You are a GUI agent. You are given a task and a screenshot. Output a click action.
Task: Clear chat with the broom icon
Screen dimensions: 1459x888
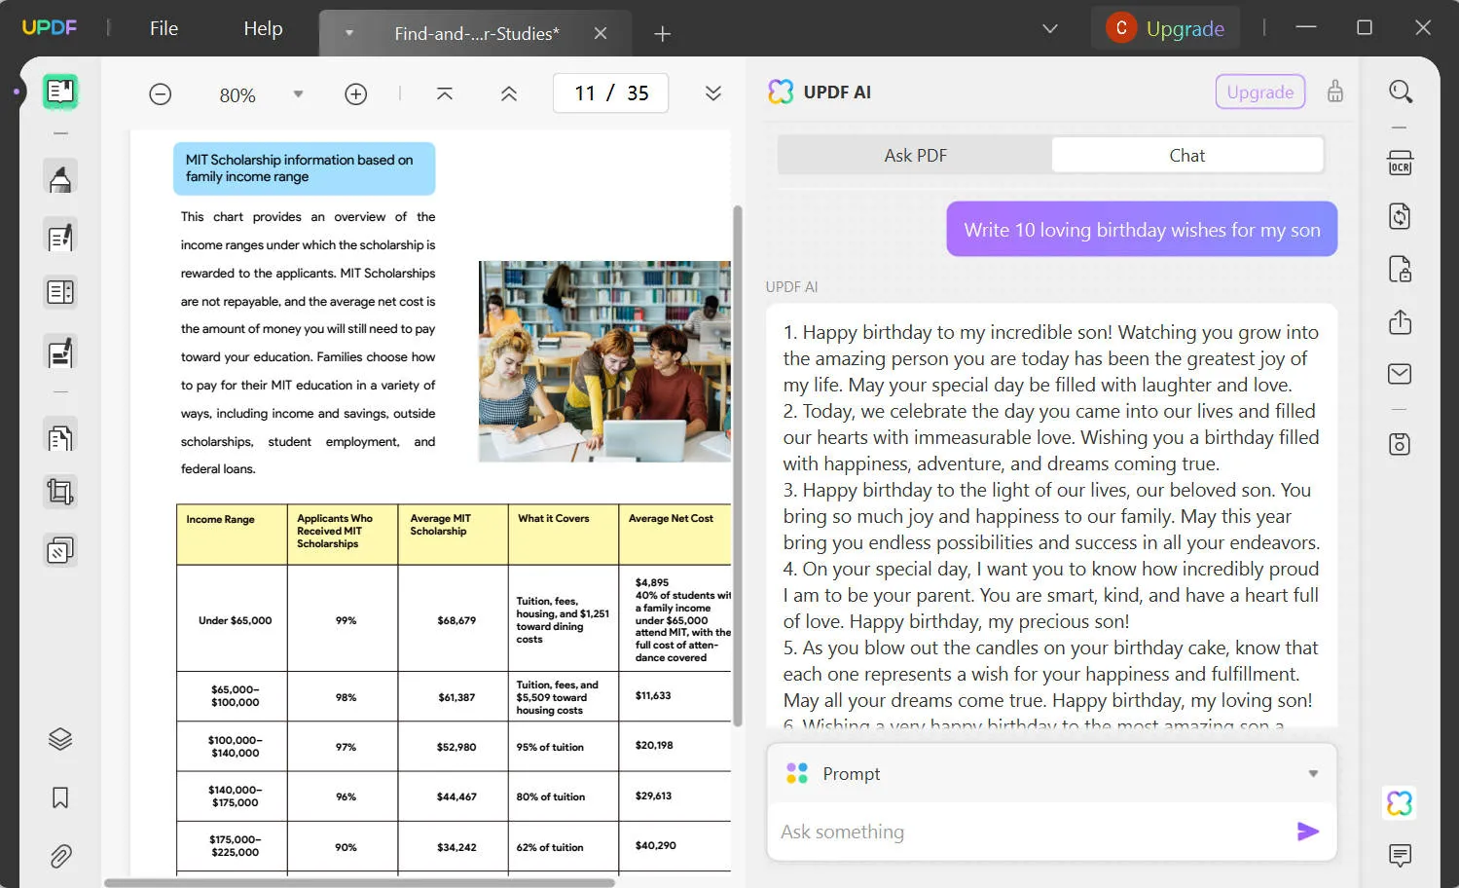click(x=1335, y=92)
